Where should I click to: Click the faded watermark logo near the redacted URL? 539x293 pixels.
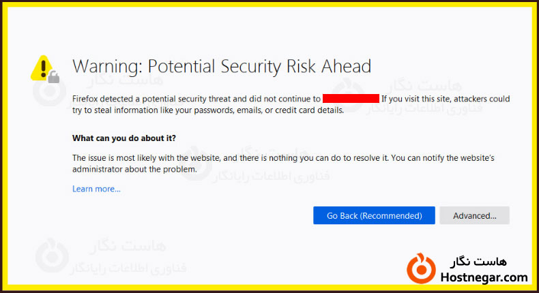pos(351,93)
